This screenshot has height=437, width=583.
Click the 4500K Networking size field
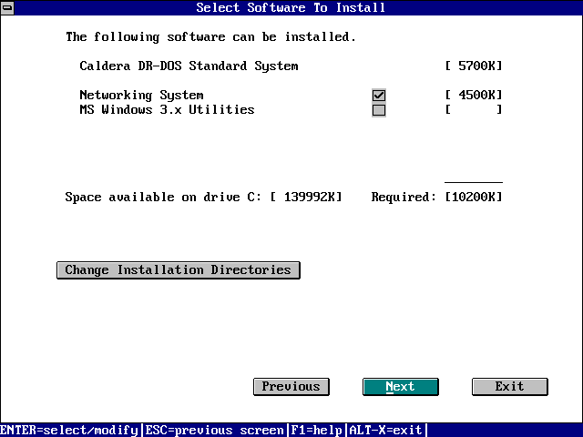pos(474,96)
